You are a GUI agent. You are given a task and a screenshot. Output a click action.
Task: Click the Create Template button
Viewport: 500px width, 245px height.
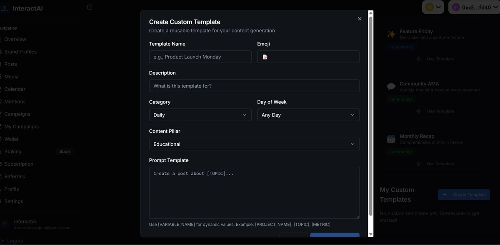tap(464, 195)
